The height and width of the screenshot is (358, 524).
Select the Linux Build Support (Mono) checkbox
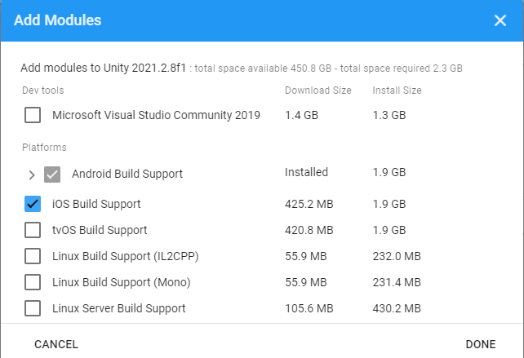click(x=33, y=282)
